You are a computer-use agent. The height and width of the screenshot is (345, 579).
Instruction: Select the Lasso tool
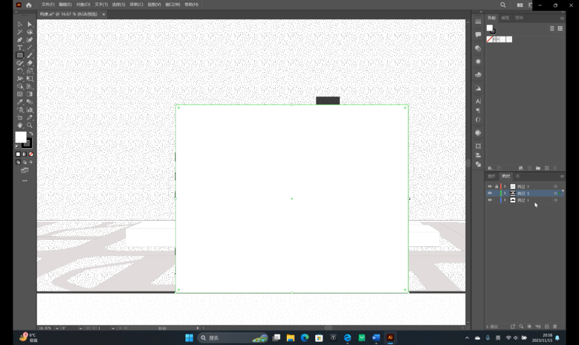pos(30,32)
